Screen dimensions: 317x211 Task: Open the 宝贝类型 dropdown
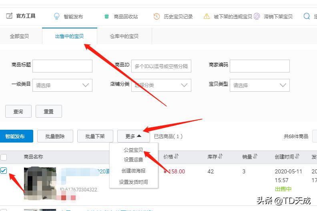click(260, 85)
